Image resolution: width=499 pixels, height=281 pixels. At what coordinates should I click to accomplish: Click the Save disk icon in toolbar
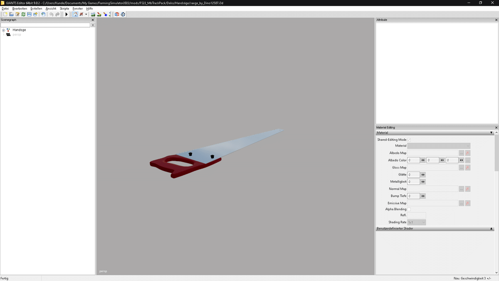pos(29,14)
